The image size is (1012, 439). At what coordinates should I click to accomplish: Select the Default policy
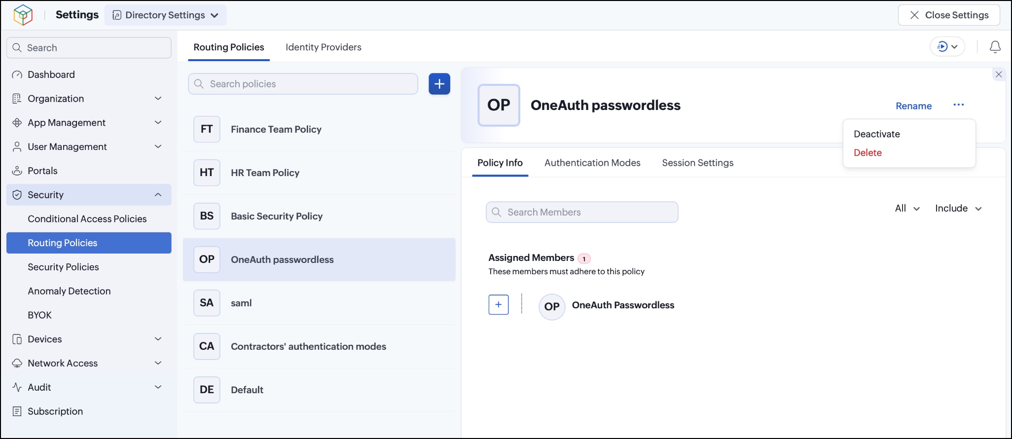319,390
